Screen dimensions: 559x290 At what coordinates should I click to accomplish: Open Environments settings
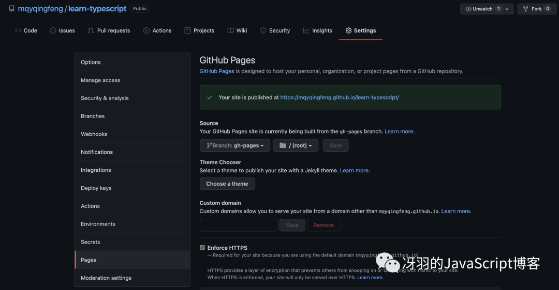click(133, 224)
